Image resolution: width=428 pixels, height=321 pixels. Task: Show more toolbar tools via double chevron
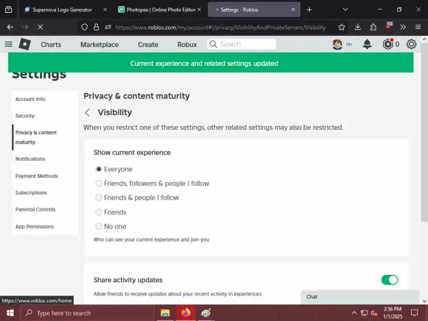(x=403, y=27)
